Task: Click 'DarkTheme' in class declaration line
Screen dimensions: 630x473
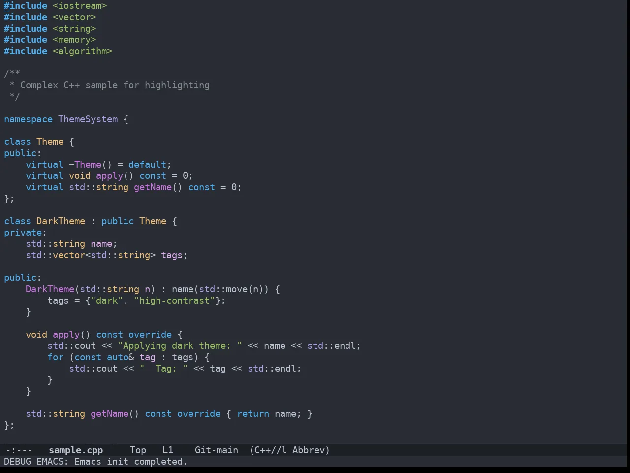Action: pos(61,221)
